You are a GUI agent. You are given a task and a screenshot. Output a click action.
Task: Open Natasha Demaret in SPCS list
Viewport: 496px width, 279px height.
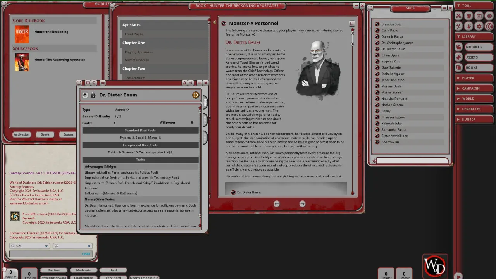click(394, 98)
